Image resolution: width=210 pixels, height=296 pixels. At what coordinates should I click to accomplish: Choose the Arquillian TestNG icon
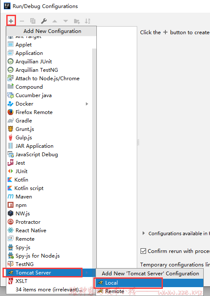tap(11, 70)
